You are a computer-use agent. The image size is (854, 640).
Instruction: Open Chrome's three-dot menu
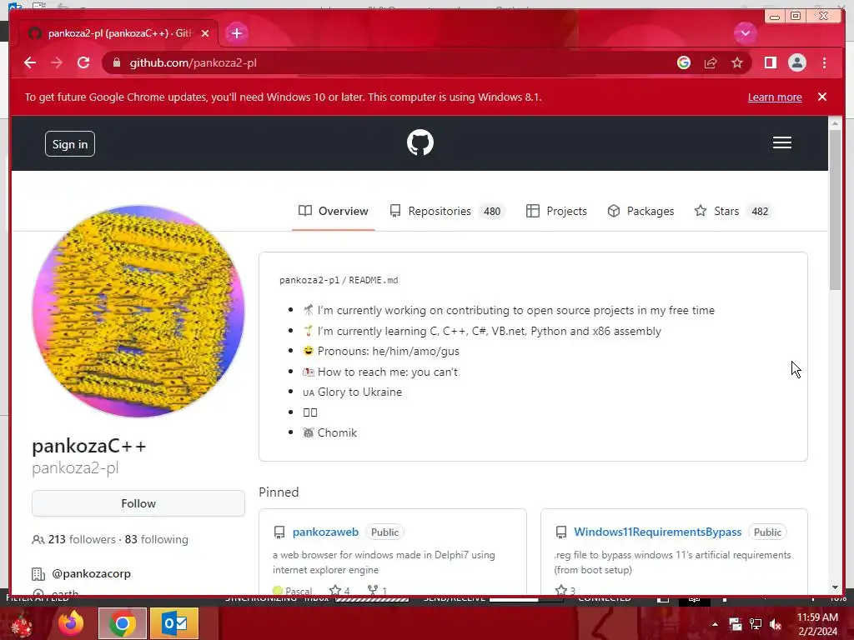tap(824, 62)
